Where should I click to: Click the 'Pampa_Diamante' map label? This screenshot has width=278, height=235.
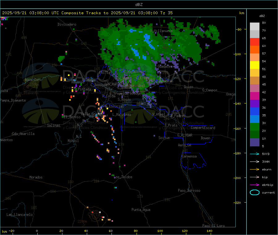13,100
